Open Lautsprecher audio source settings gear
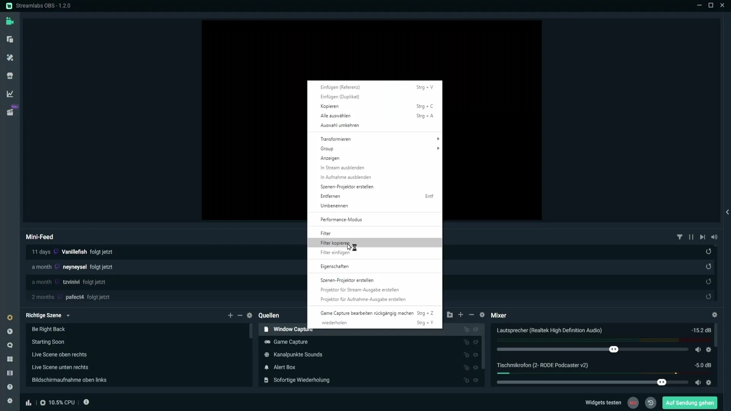Viewport: 731px width, 411px height. (x=709, y=350)
